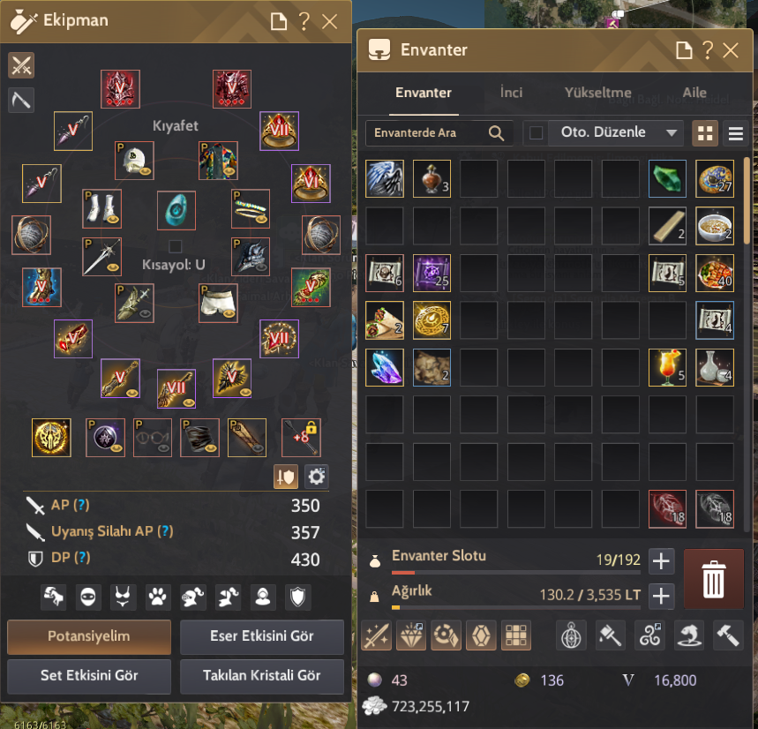Image resolution: width=758 pixels, height=729 pixels.
Task: Click the hammer icon at inventory bottom
Action: click(727, 635)
